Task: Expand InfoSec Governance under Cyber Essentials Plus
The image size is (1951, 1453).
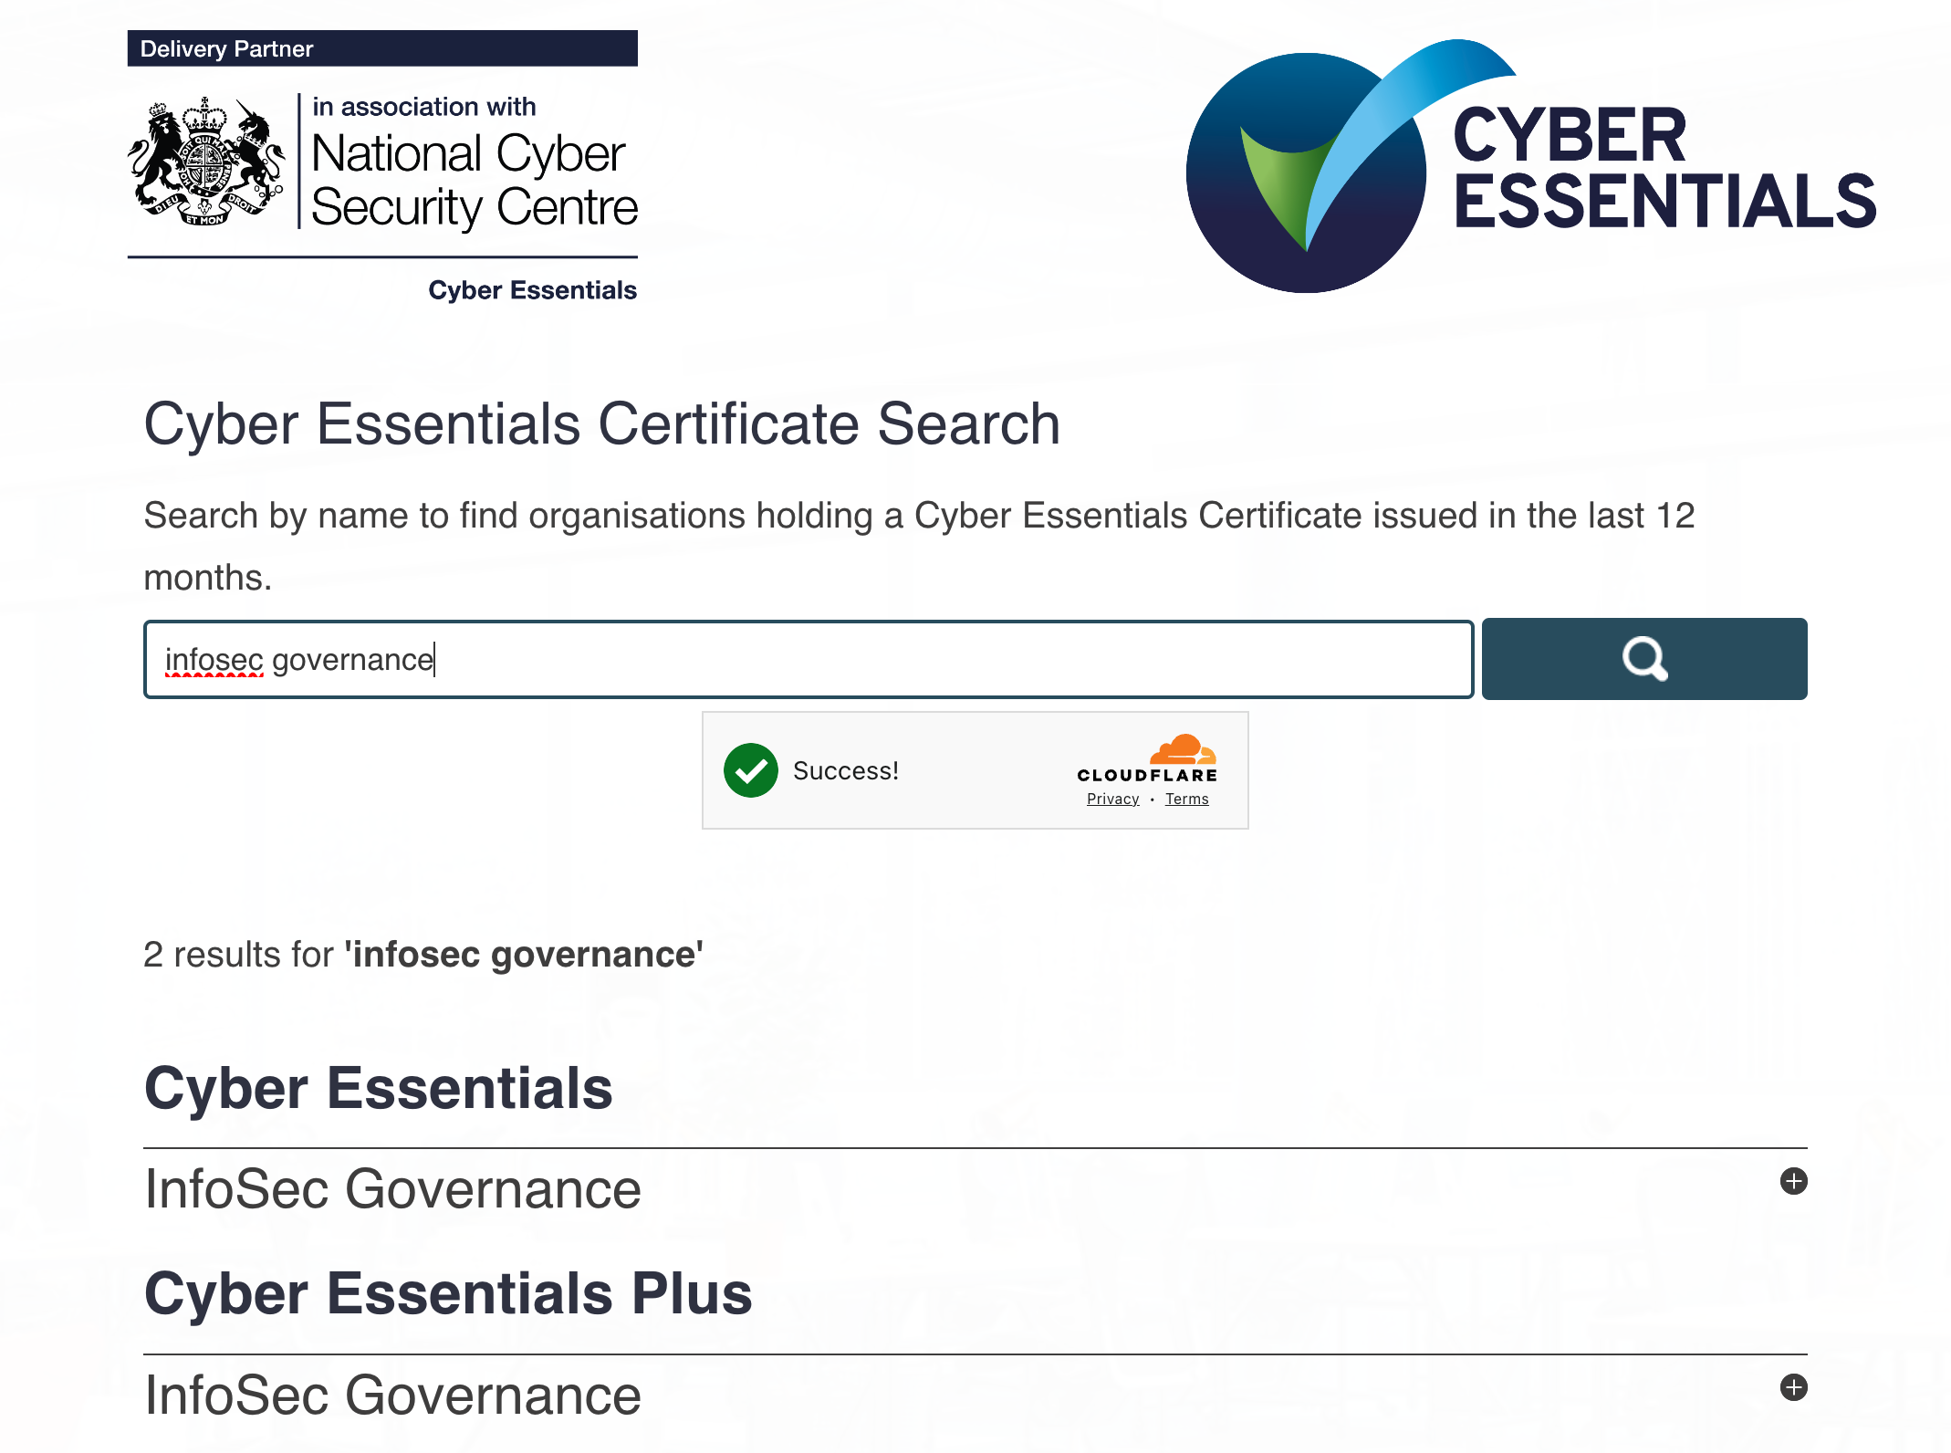Action: pyautogui.click(x=1793, y=1387)
